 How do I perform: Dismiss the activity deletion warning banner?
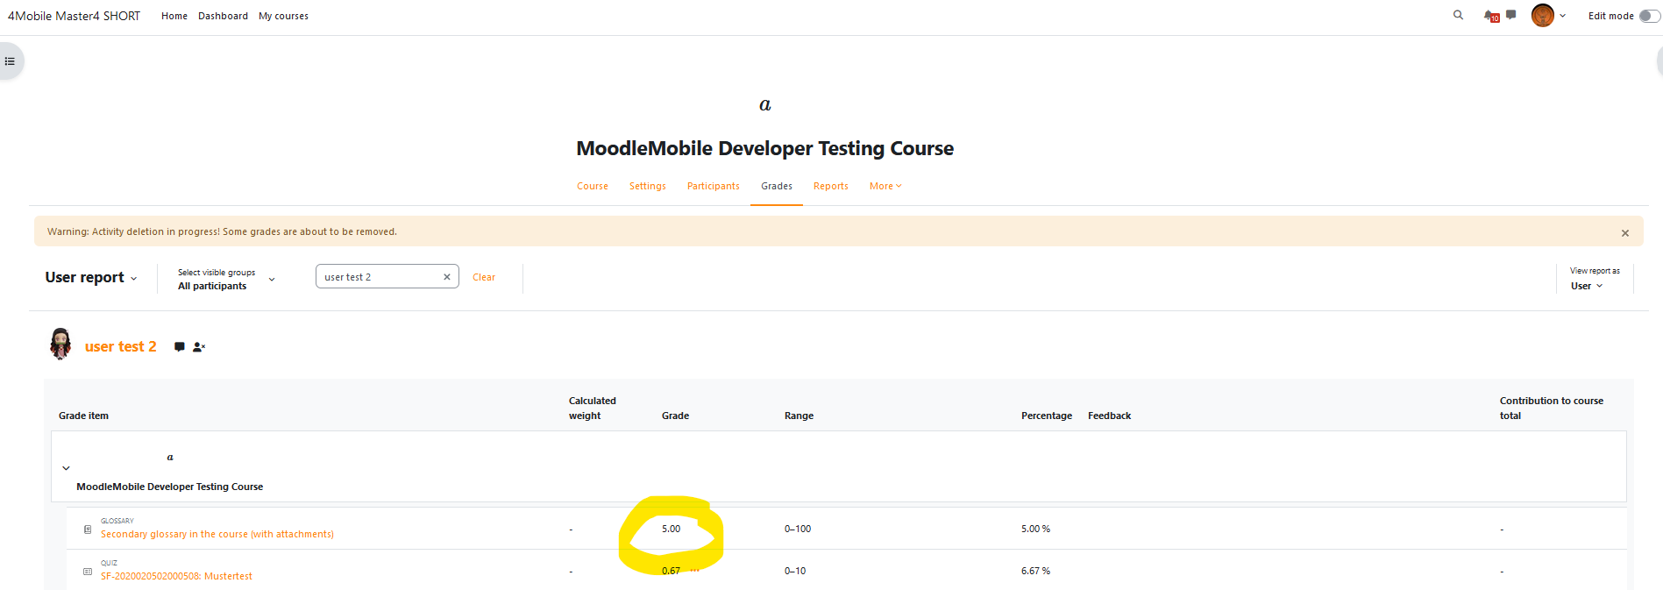[1625, 233]
